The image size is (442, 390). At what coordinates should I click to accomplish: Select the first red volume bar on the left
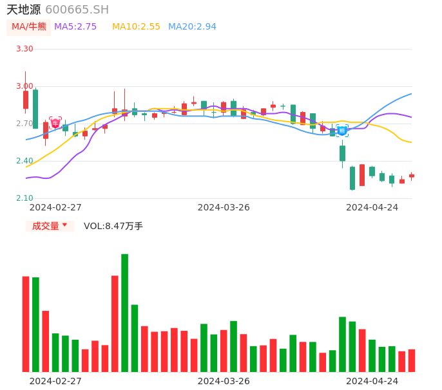click(26, 324)
